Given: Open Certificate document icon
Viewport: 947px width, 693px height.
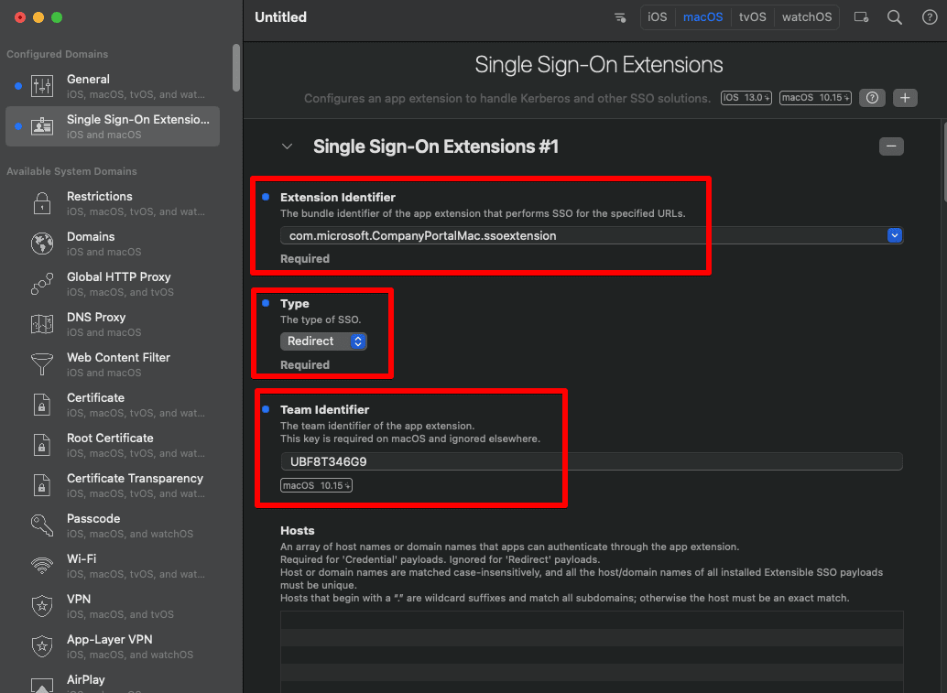Looking at the screenshot, I should point(42,405).
